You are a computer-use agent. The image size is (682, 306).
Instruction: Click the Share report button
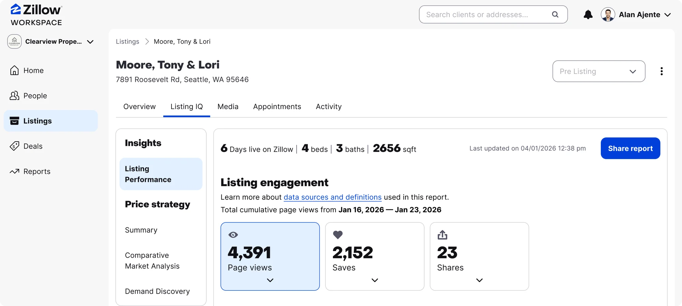[630, 148]
